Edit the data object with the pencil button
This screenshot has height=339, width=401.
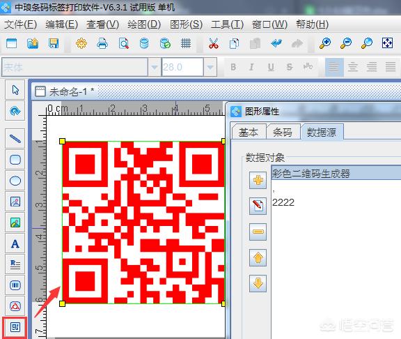[258, 206]
